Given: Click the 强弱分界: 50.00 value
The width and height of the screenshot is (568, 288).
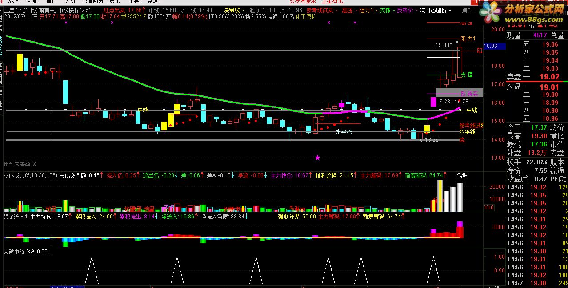Looking at the screenshot, I should coord(297,217).
